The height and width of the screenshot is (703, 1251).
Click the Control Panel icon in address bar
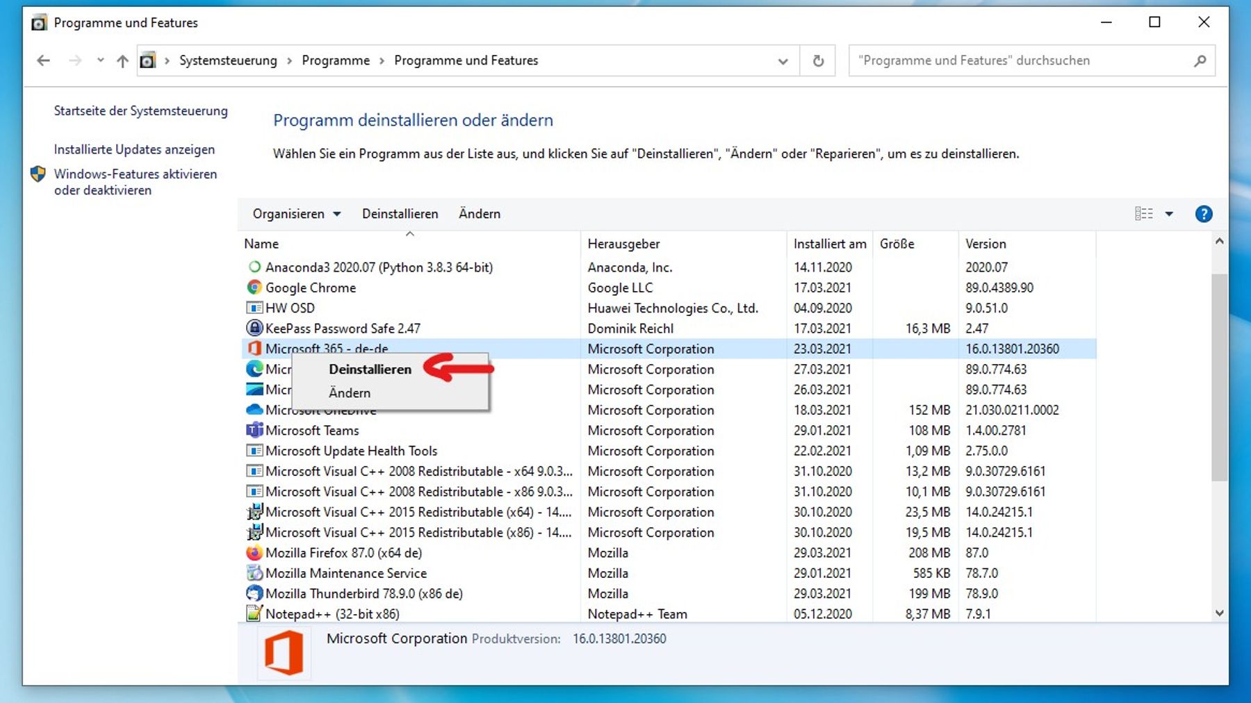click(147, 60)
